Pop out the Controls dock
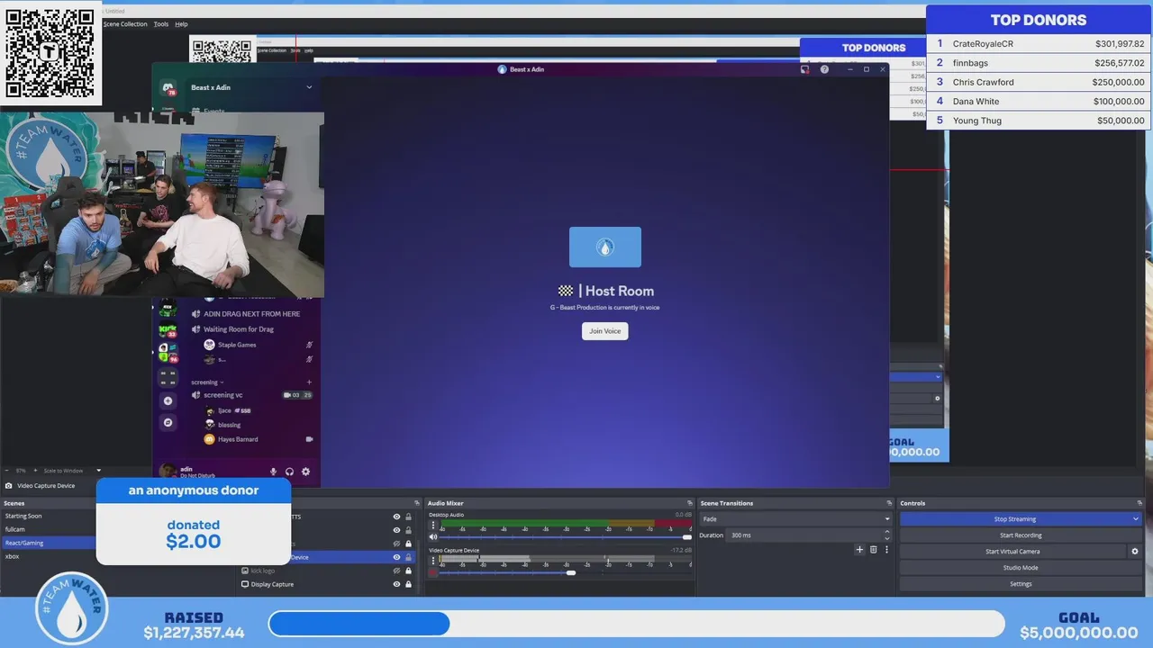The height and width of the screenshot is (648, 1153). [1139, 503]
